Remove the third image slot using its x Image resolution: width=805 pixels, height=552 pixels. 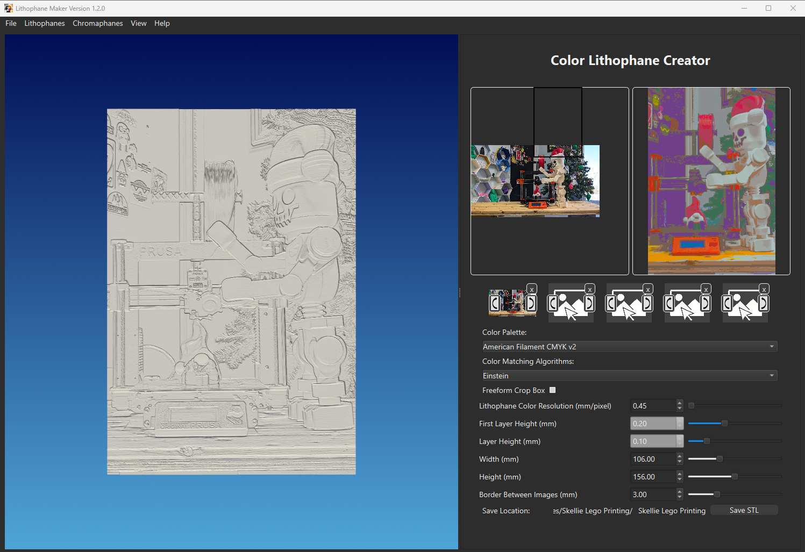point(648,289)
